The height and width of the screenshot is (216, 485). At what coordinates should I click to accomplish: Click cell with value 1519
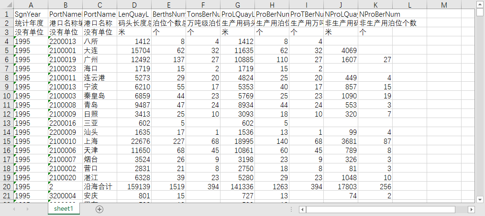[x=169, y=187]
